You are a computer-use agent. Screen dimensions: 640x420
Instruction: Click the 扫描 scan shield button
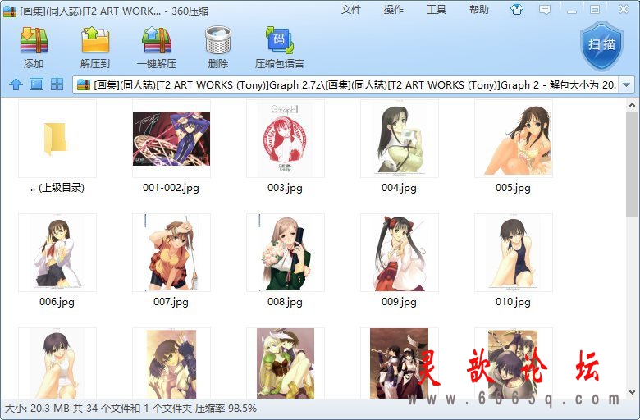pyautogui.click(x=601, y=46)
